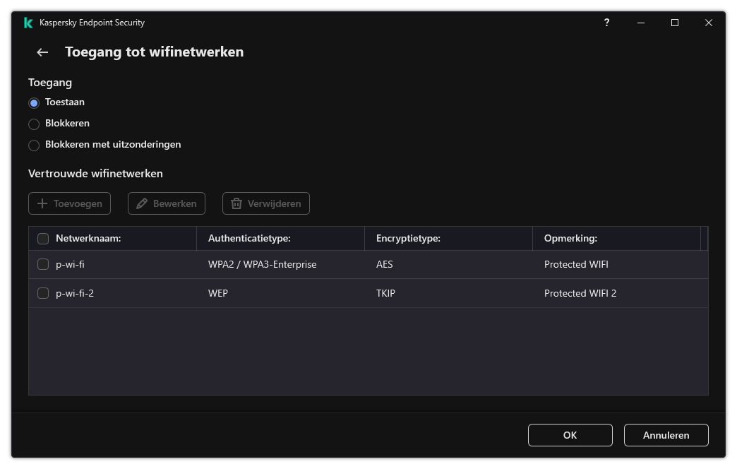
Task: Select the Blokkeren radio option
Action: [34, 124]
